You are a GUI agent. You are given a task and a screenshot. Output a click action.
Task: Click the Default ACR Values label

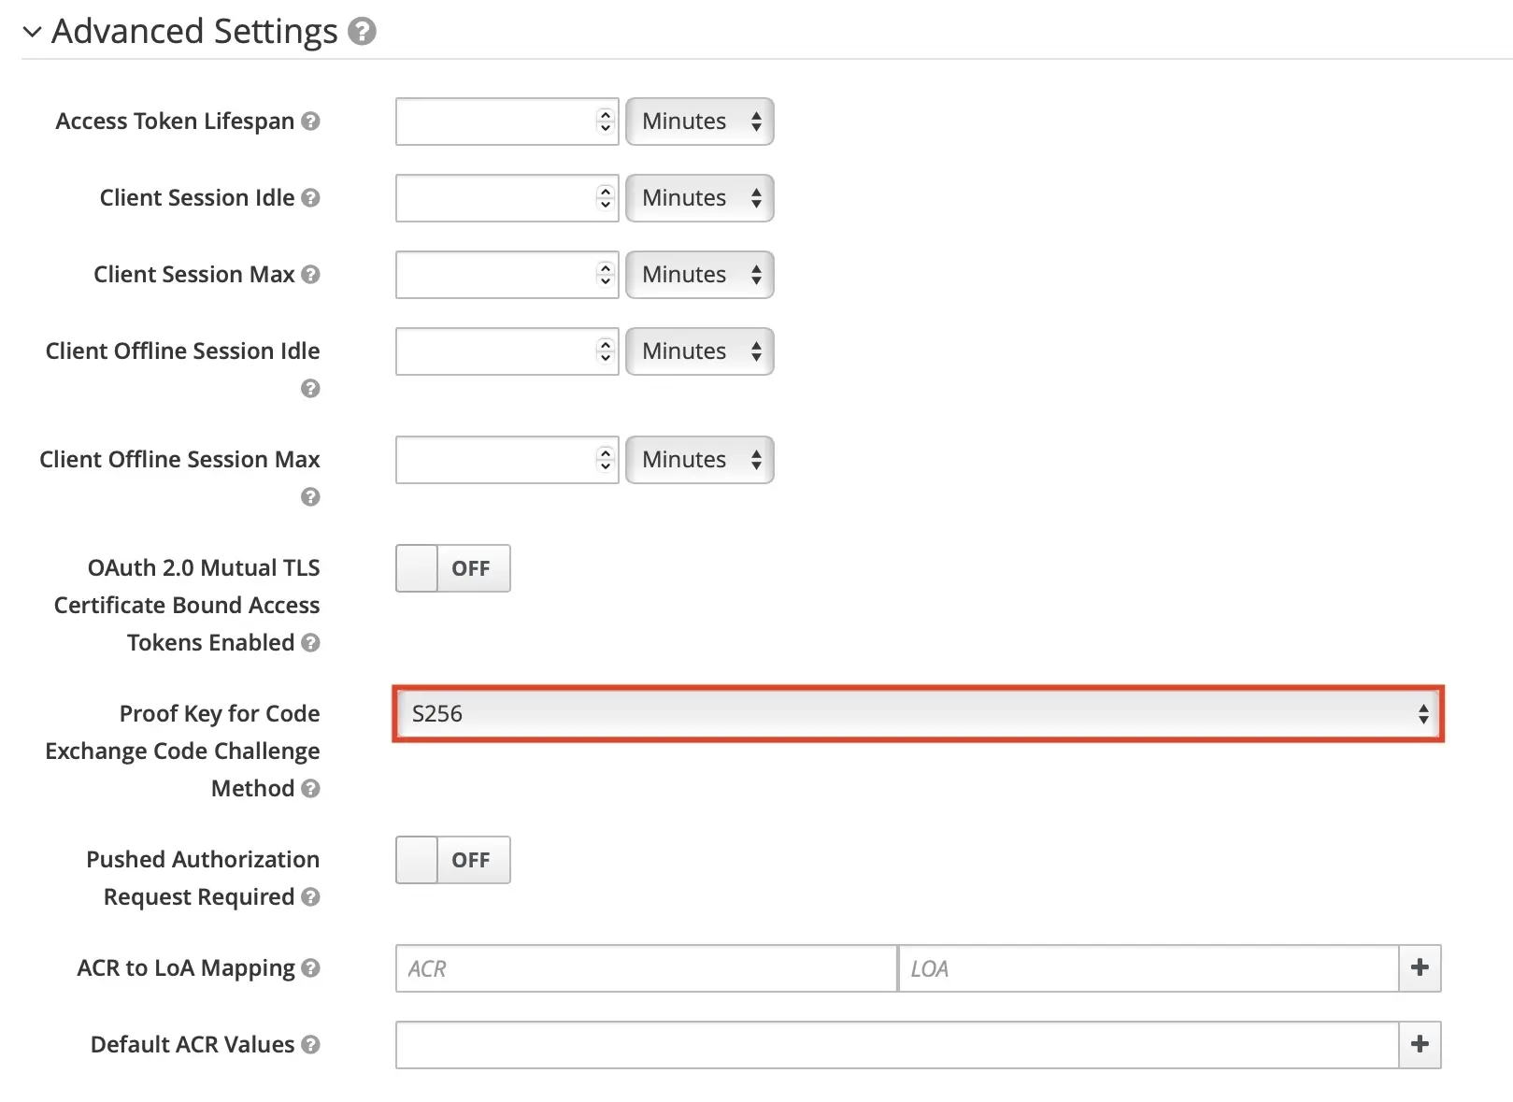click(193, 1045)
